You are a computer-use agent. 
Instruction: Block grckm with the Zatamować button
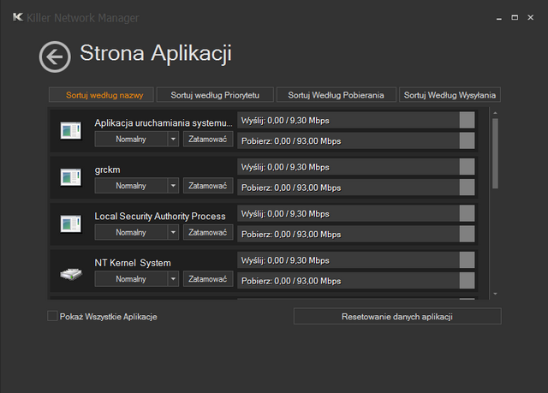[208, 186]
